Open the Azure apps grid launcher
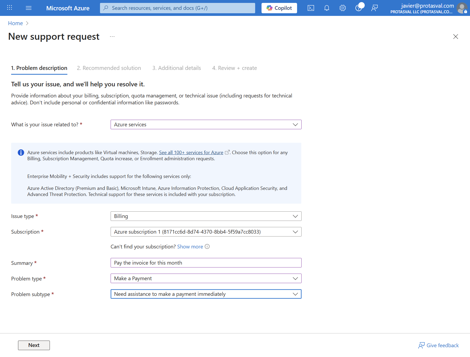 tap(10, 8)
